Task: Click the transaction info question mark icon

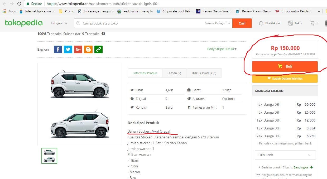Action: click(103, 34)
